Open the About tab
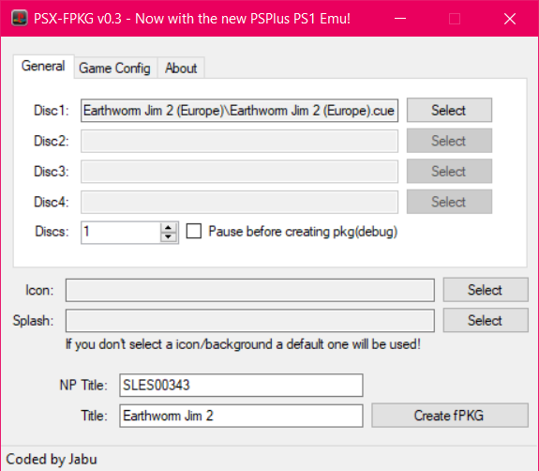 click(181, 68)
